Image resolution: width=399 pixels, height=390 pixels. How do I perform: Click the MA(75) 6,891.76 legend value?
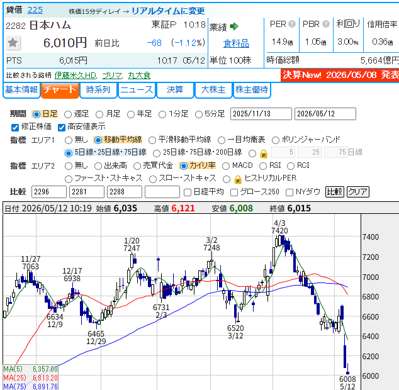coord(45,386)
